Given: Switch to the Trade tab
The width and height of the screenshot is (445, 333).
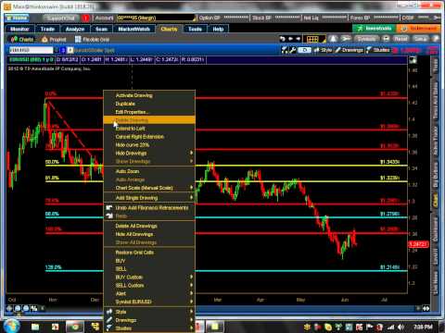Looking at the screenshot, I should coord(47,29).
